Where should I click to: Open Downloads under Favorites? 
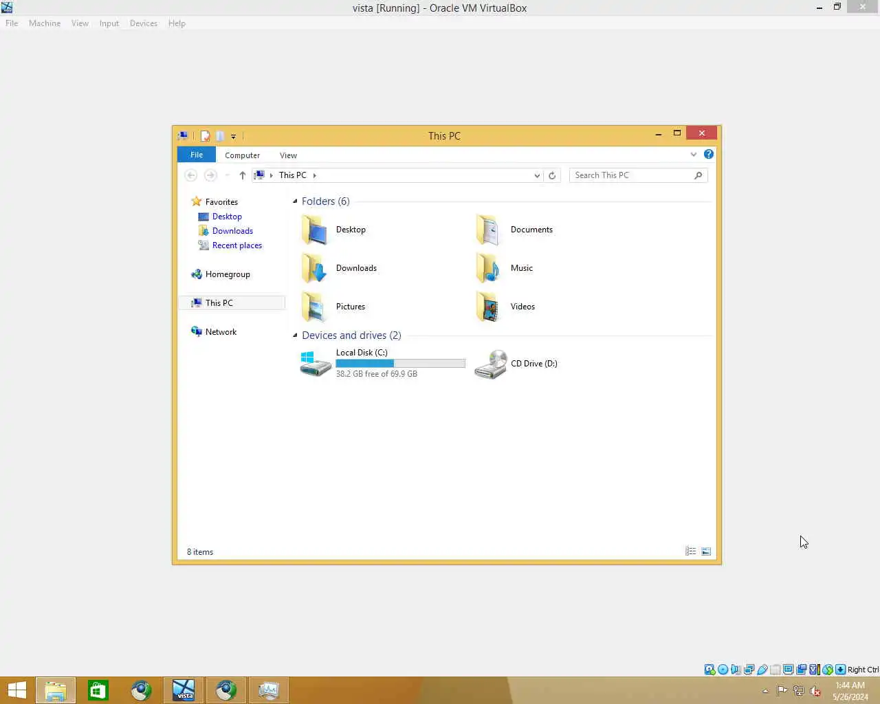coord(232,231)
